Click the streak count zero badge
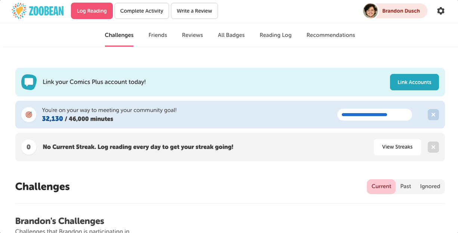The height and width of the screenshot is (233, 458). tap(29, 147)
